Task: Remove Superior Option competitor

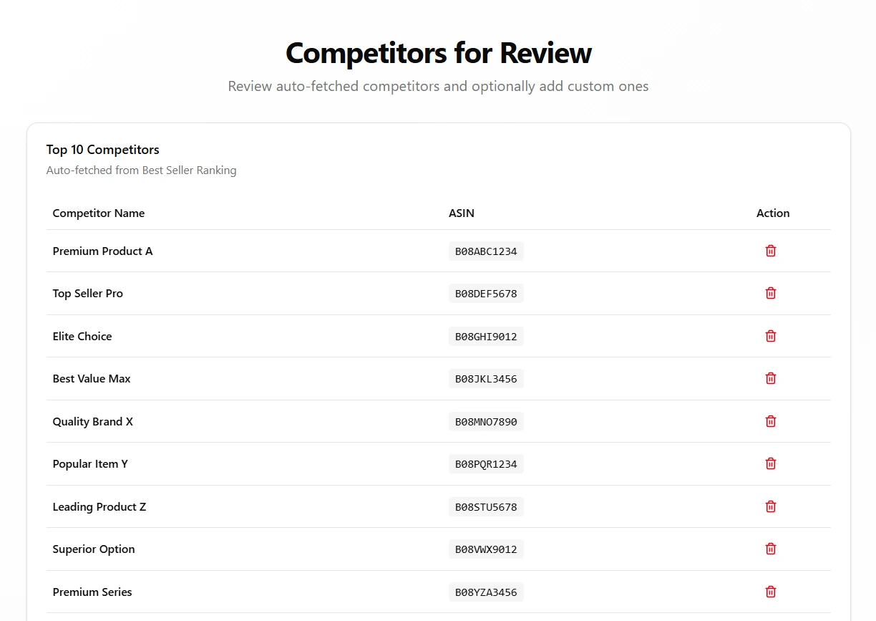Action: coord(771,549)
